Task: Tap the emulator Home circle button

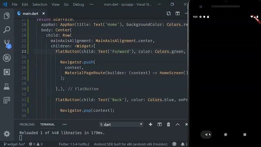Action: point(226,134)
